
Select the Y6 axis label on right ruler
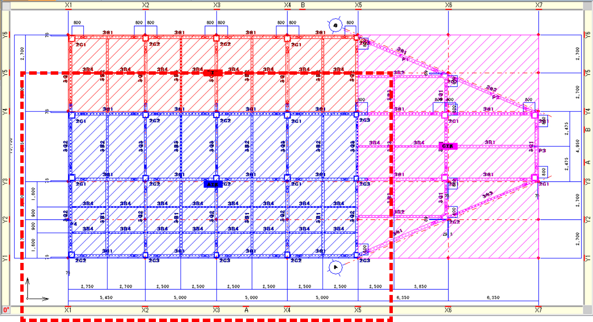[x=588, y=35]
